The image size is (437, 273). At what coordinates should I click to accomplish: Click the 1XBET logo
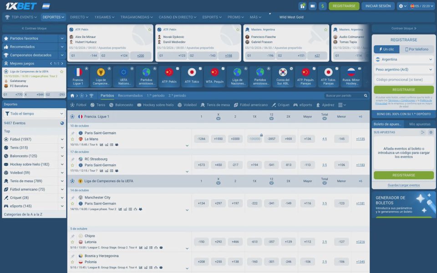coord(21,6)
